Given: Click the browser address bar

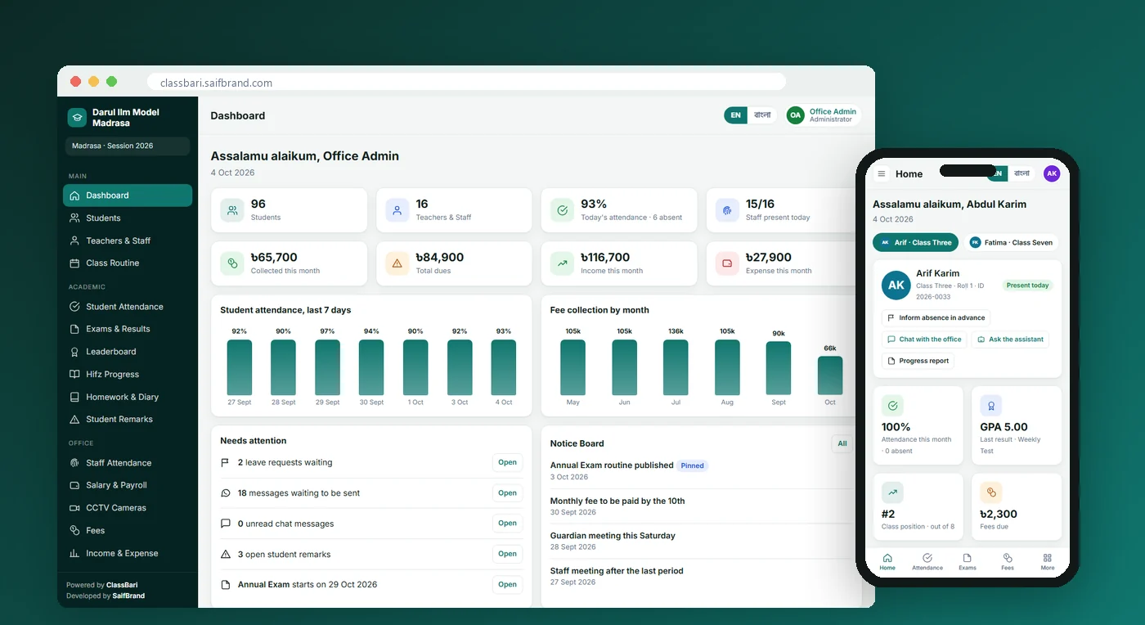Looking at the screenshot, I should point(466,83).
